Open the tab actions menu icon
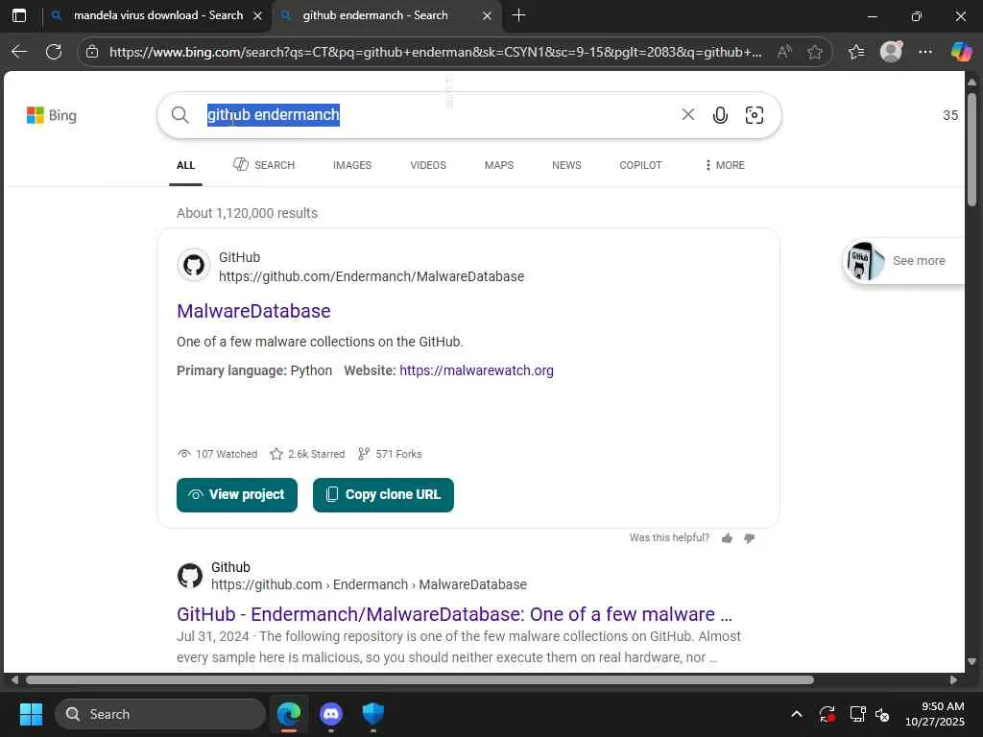 point(19,15)
